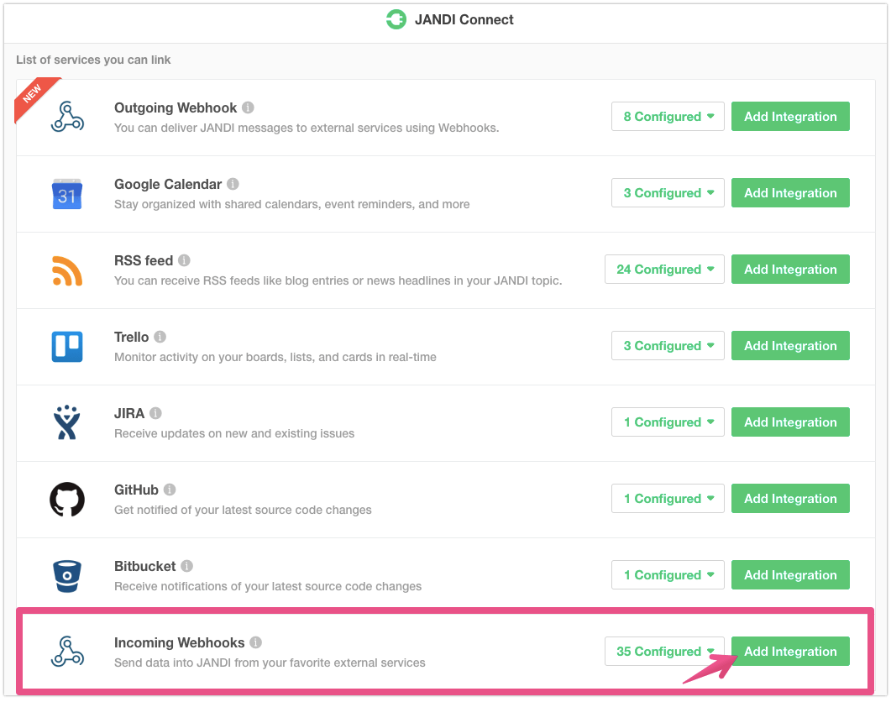Click the orange RSS feed icon
This screenshot has width=891, height=702.
[67, 270]
